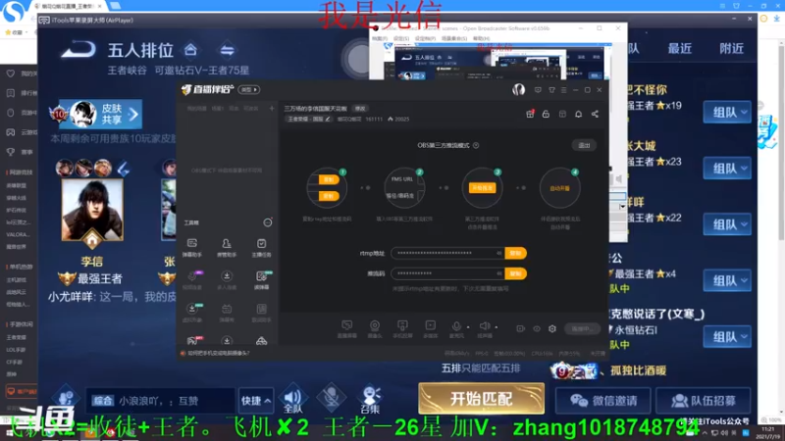Click 开始匹配 to start matchmaking

pos(481,399)
